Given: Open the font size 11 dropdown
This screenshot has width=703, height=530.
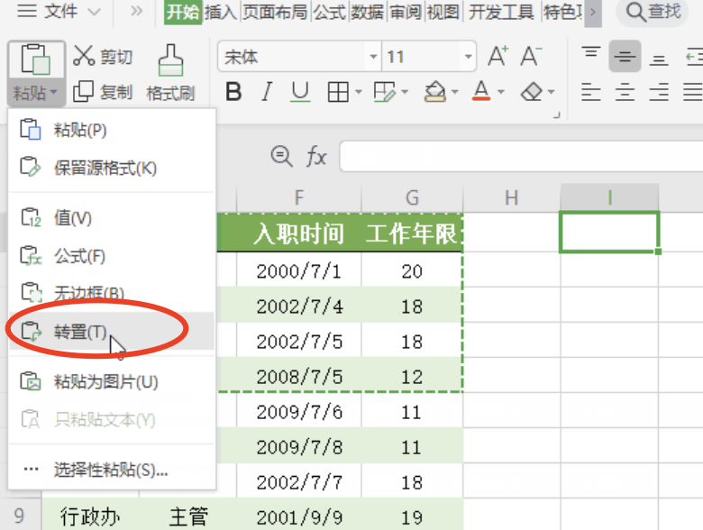Looking at the screenshot, I should click(x=468, y=57).
